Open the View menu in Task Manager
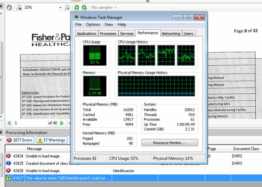 (x=109, y=24)
